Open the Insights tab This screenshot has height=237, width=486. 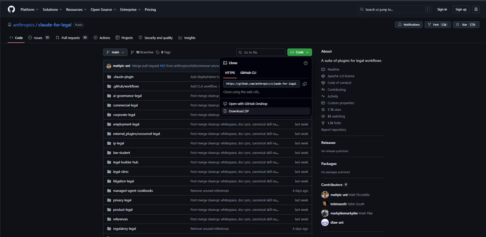(x=187, y=38)
